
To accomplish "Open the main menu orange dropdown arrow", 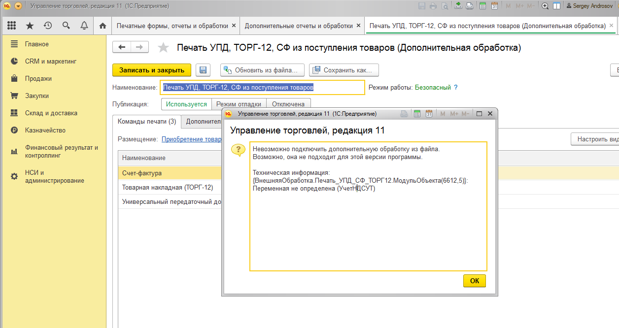I will pyautogui.click(x=18, y=6).
